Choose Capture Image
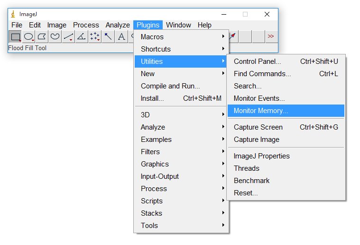This screenshot has width=360, height=245. 286,140
